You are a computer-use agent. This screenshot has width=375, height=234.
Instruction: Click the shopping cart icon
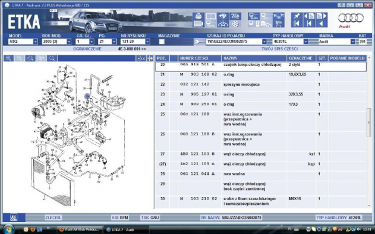coord(278,24)
